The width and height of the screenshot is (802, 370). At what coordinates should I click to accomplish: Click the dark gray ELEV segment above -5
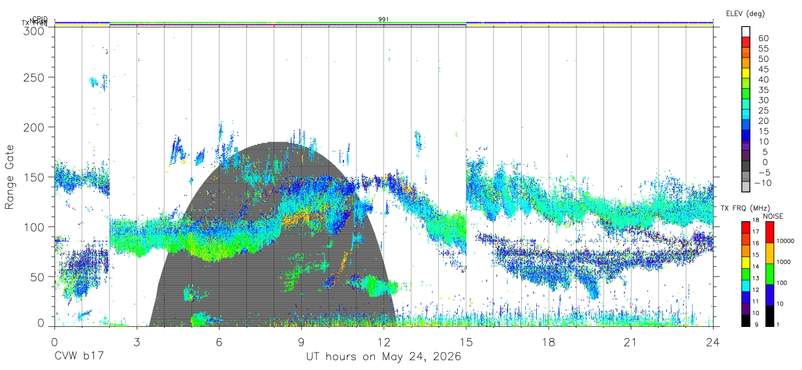(x=746, y=166)
